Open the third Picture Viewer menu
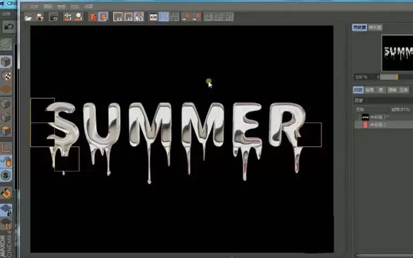The width and height of the screenshot is (413, 258). click(x=61, y=6)
